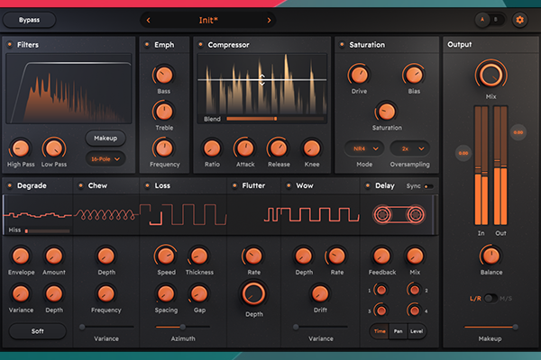Click the Output Mix knob
This screenshot has height=360, width=541.
click(x=491, y=75)
